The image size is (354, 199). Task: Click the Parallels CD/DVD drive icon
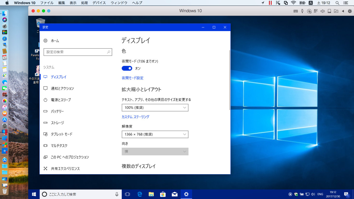pos(309,11)
